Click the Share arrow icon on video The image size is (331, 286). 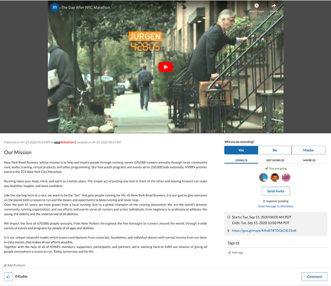[273, 6]
